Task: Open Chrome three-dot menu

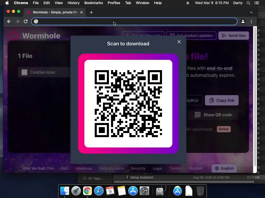Action: [x=251, y=21]
